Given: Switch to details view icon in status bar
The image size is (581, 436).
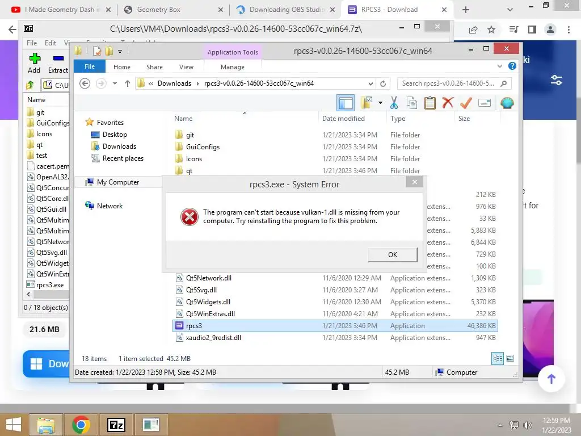Looking at the screenshot, I should coord(498,358).
